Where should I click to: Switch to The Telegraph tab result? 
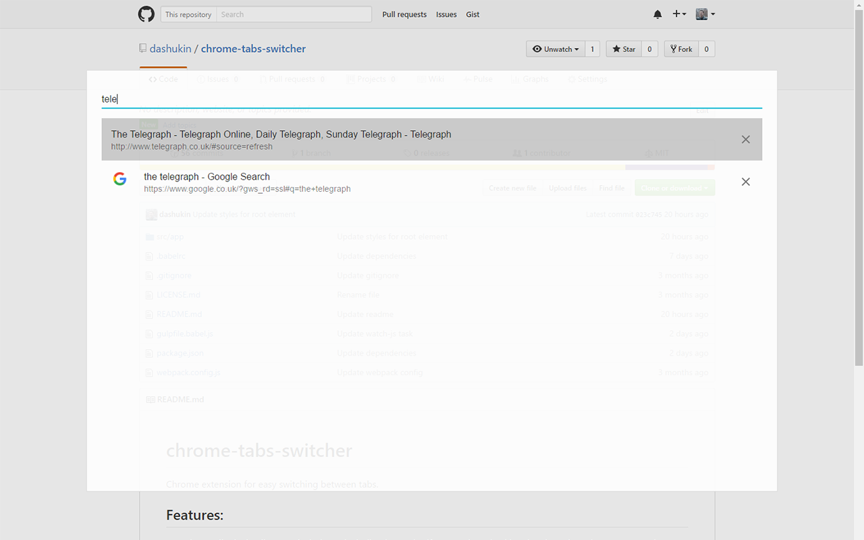click(x=432, y=140)
